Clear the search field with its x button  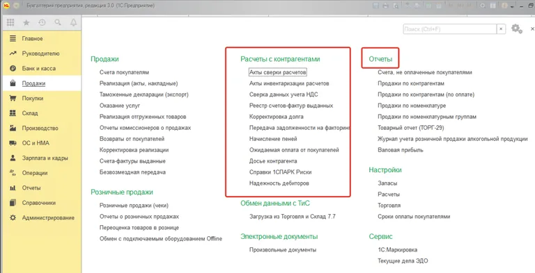501,29
